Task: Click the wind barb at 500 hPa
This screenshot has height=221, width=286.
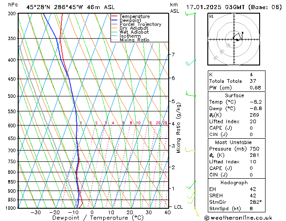Action: tap(190, 95)
